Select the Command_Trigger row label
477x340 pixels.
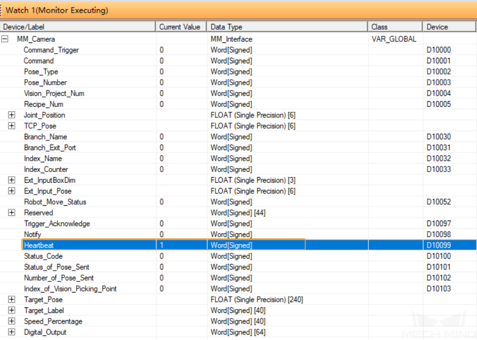coord(51,50)
